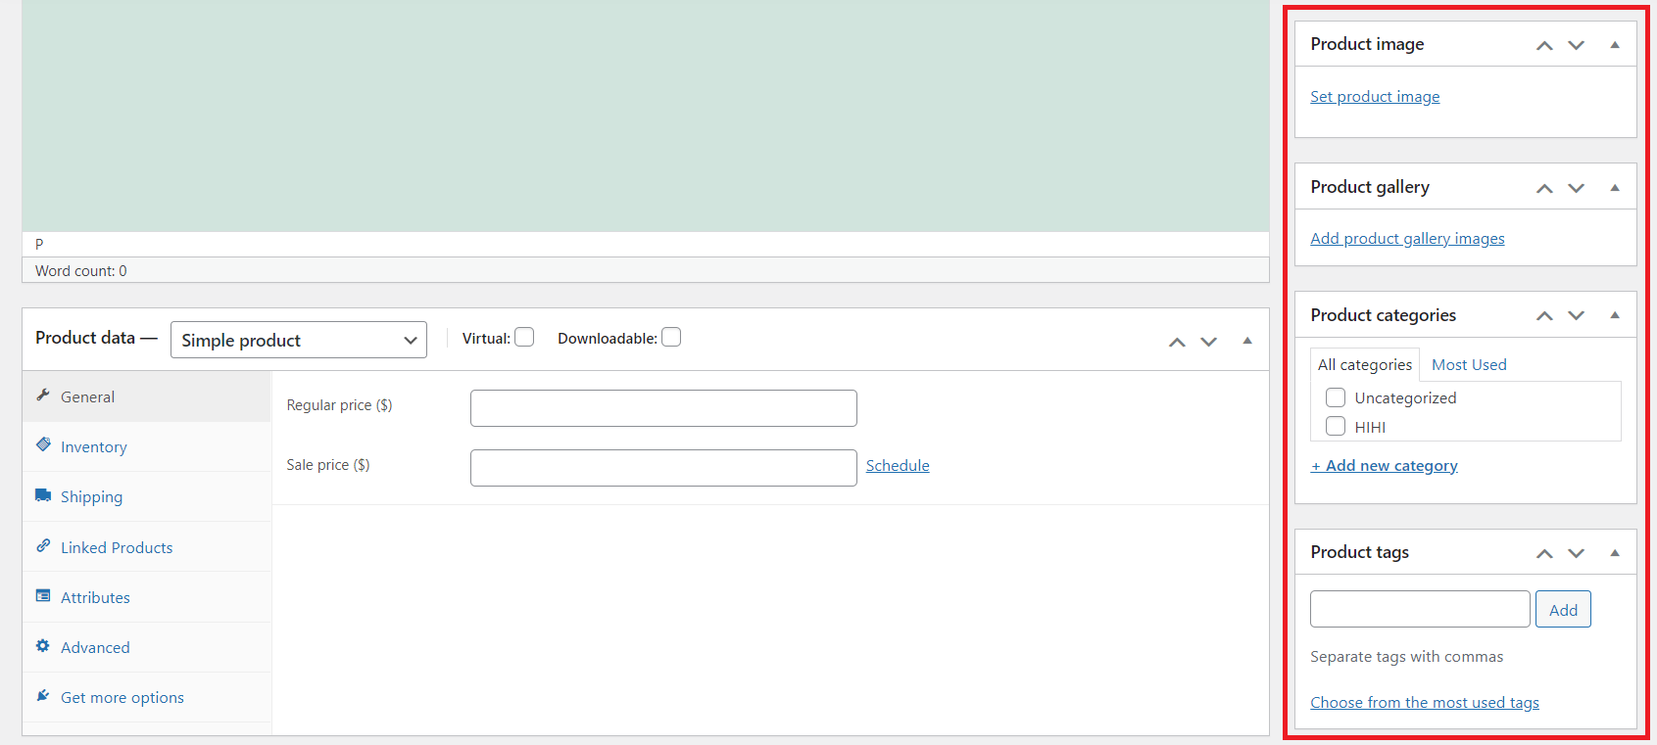This screenshot has height=745, width=1657.
Task: Move Product categories panel up
Action: tap(1544, 315)
